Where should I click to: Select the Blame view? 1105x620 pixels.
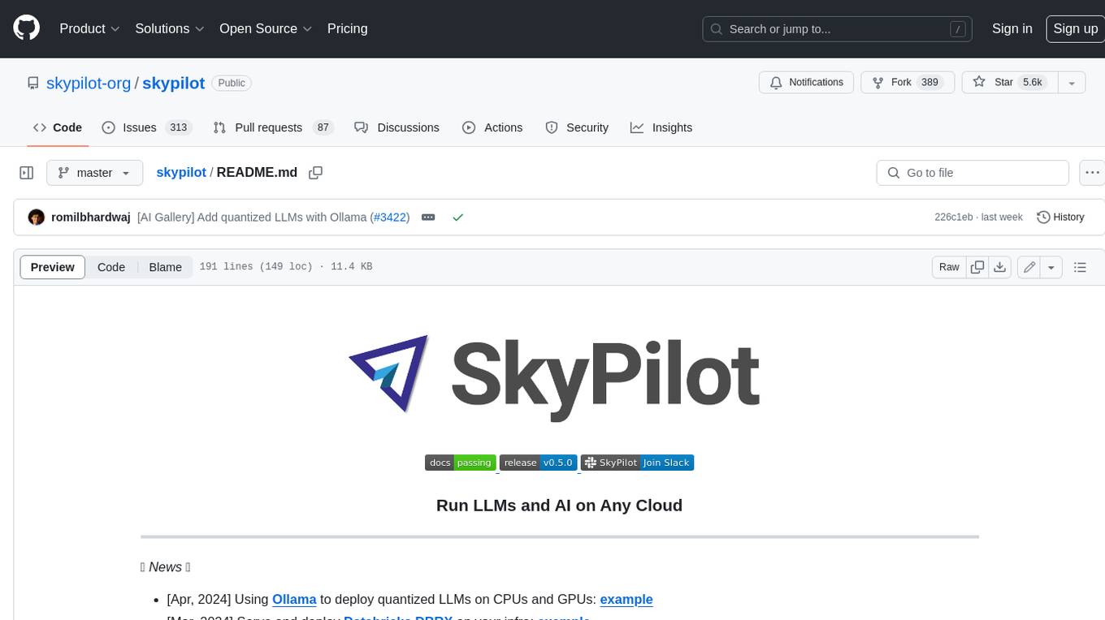[165, 267]
